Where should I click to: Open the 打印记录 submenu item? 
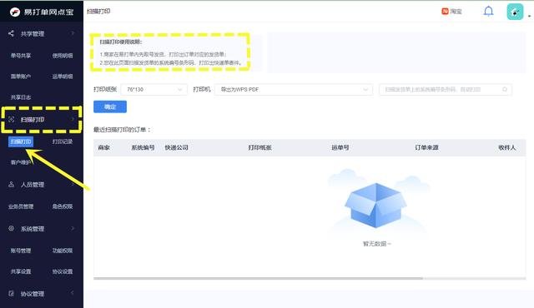pyautogui.click(x=63, y=142)
